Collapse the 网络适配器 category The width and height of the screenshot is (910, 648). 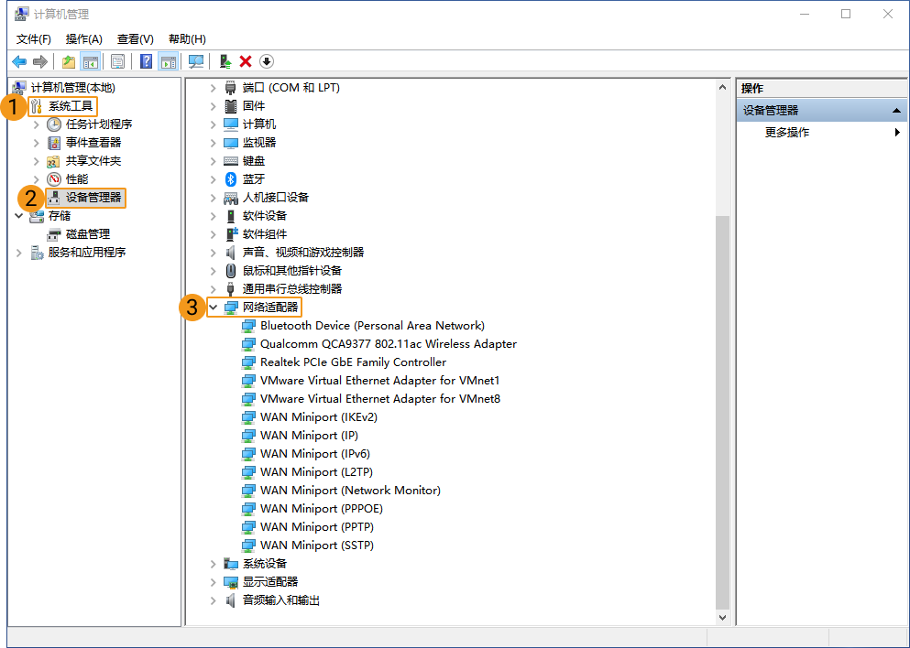coord(214,308)
